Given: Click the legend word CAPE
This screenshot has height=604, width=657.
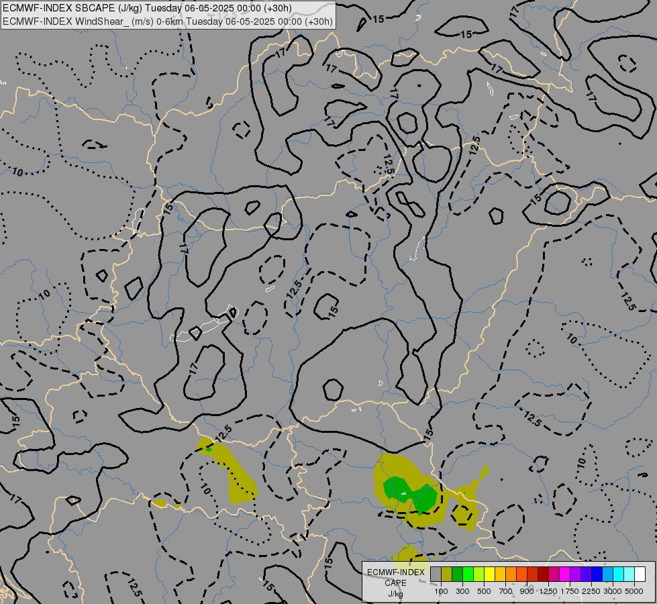Looking at the screenshot, I should [x=395, y=583].
